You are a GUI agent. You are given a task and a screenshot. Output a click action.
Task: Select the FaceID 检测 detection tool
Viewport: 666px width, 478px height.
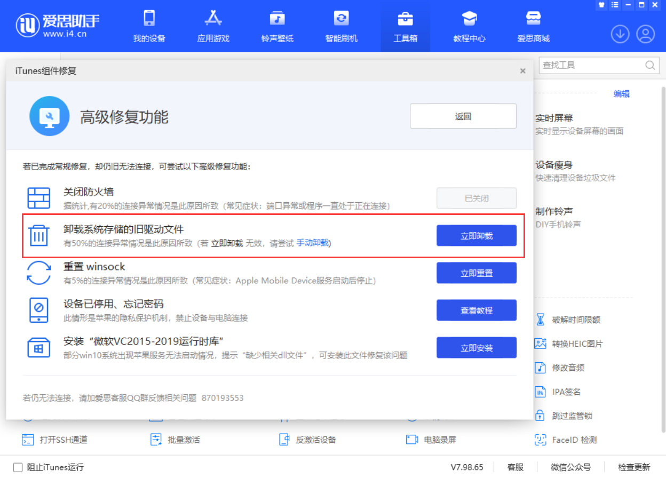point(574,440)
